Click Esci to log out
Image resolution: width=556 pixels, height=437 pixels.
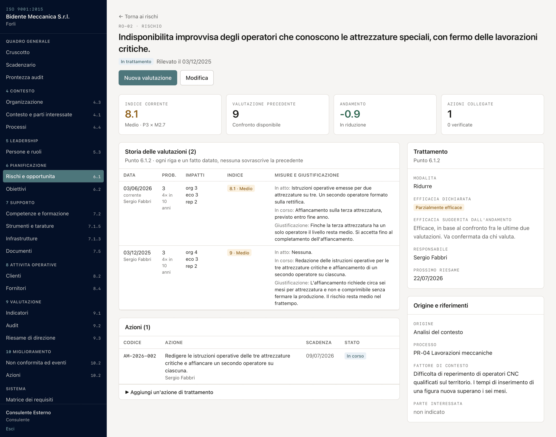click(10, 429)
